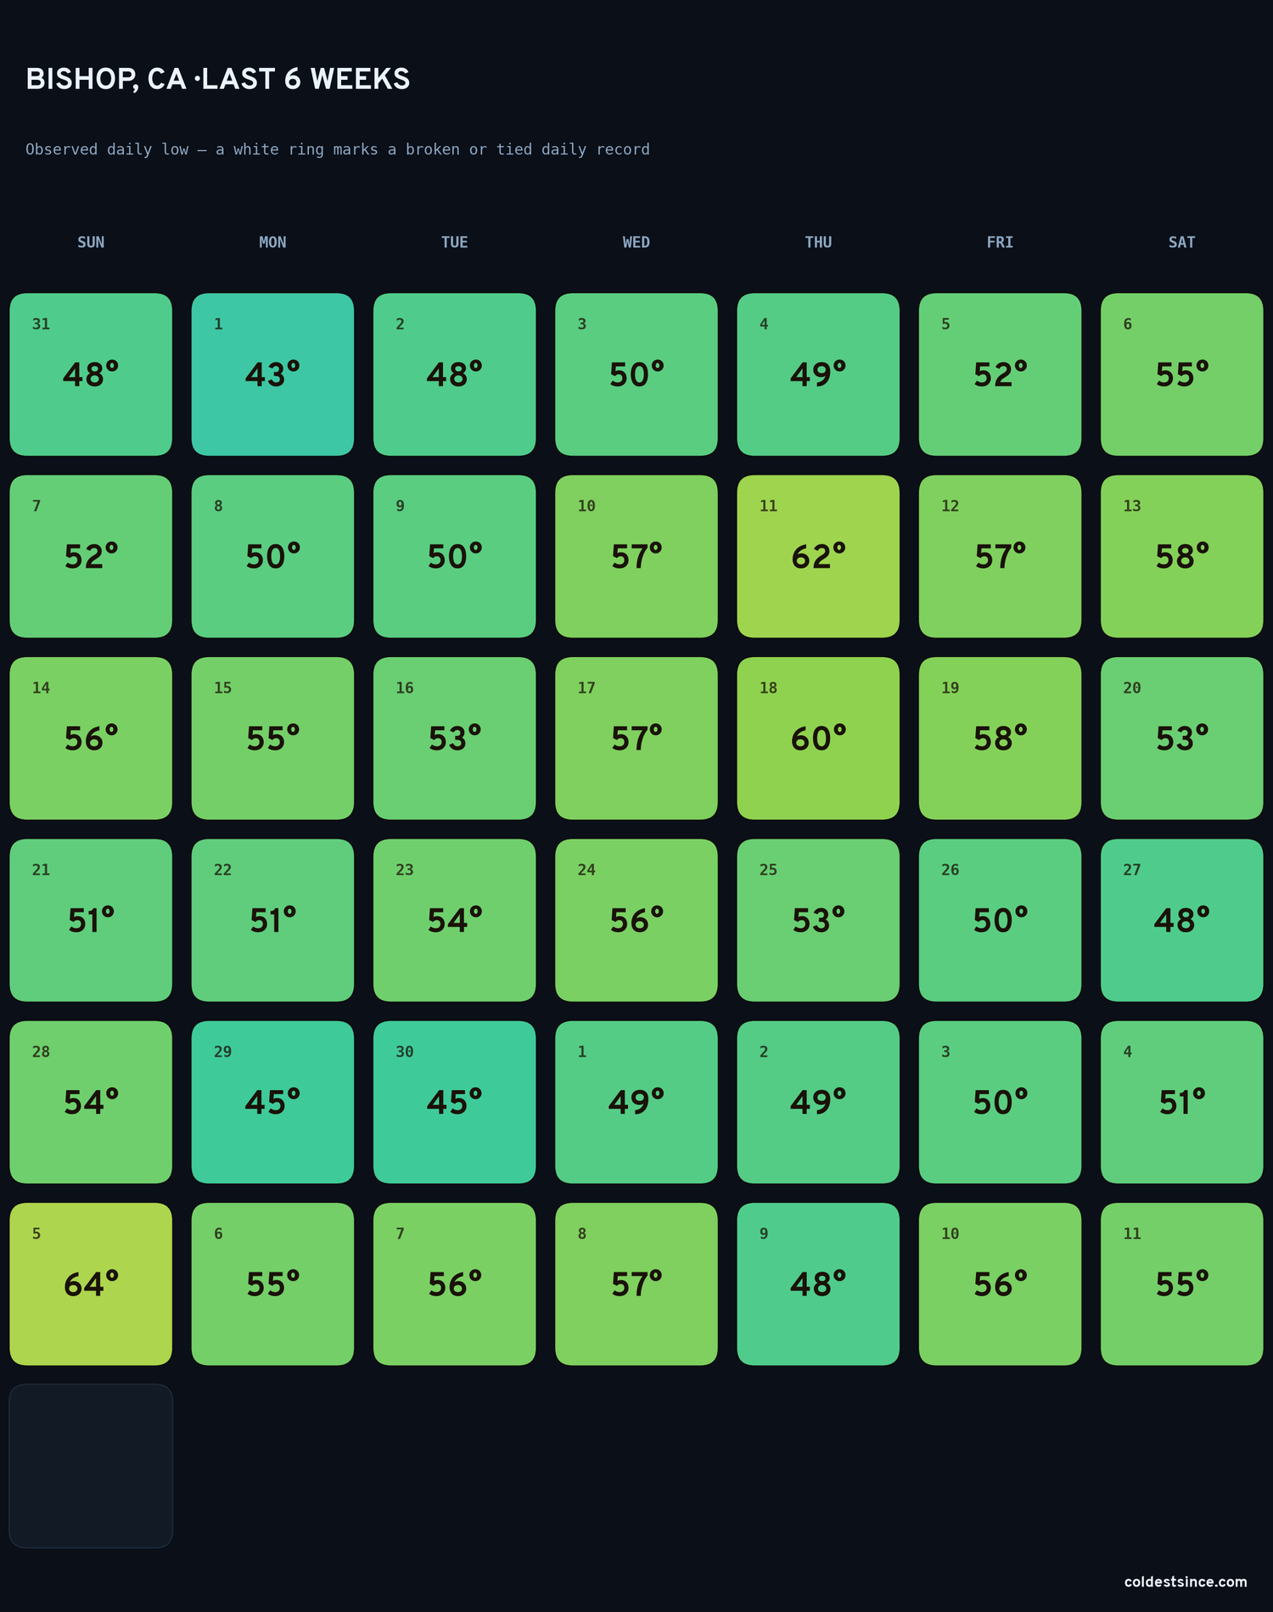Click the 55° tile on Saturday the 6th
Image resolution: width=1273 pixels, height=1612 pixels.
[1181, 374]
